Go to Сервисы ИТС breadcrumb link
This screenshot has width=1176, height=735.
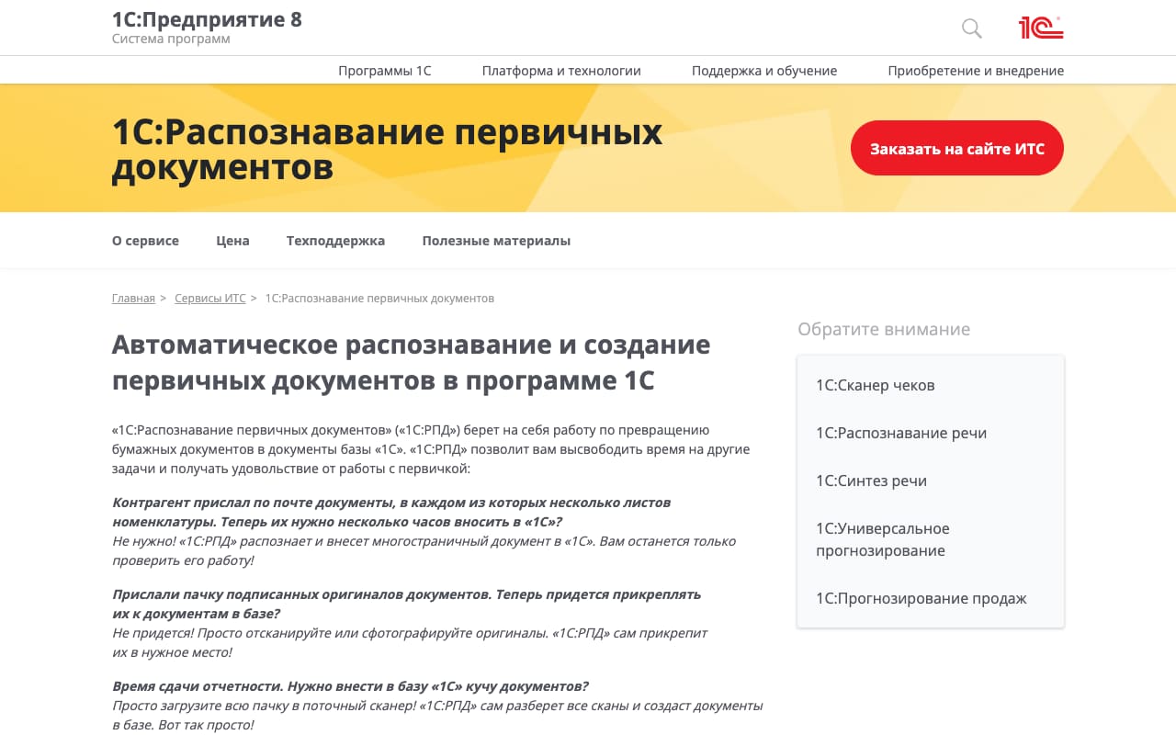point(210,299)
